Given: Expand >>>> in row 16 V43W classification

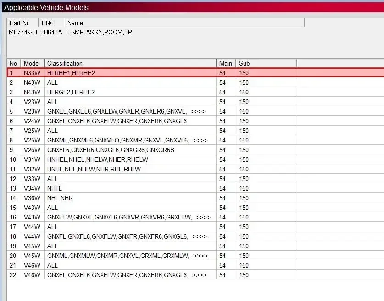Looking at the screenshot, I should [x=203, y=217].
